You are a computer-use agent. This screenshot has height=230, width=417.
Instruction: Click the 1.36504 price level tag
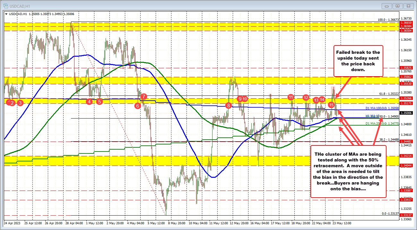[x=406, y=30]
